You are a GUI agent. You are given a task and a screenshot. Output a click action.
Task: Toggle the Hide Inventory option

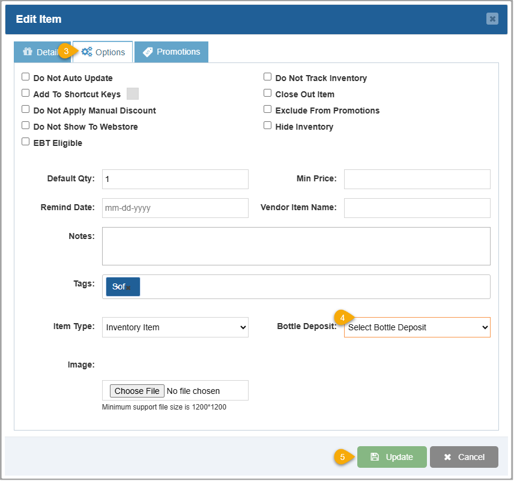coord(267,125)
